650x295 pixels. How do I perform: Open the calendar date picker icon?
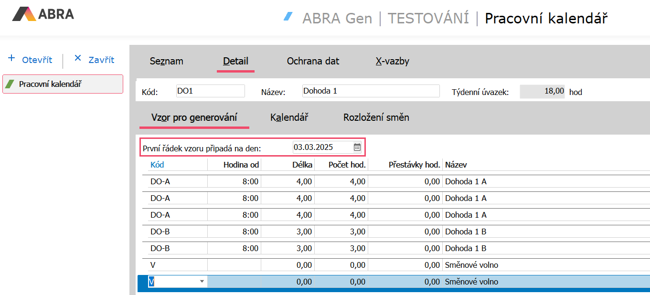(x=357, y=147)
